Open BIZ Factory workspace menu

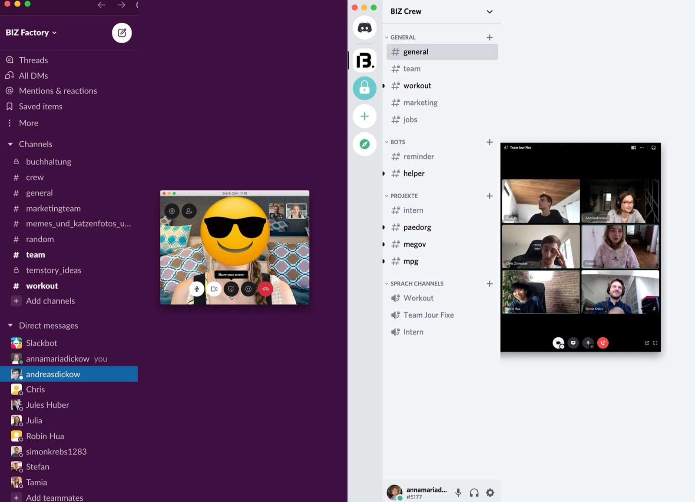click(31, 33)
